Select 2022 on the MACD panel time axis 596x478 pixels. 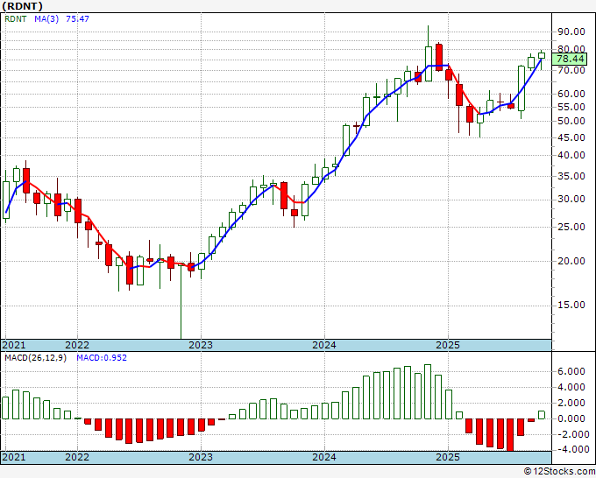click(x=77, y=457)
